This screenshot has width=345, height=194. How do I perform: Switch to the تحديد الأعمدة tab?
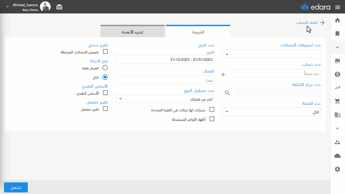click(133, 32)
